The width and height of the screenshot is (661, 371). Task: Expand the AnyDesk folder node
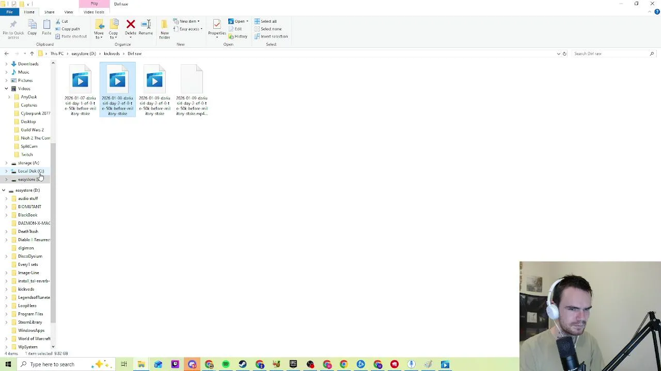(9, 97)
